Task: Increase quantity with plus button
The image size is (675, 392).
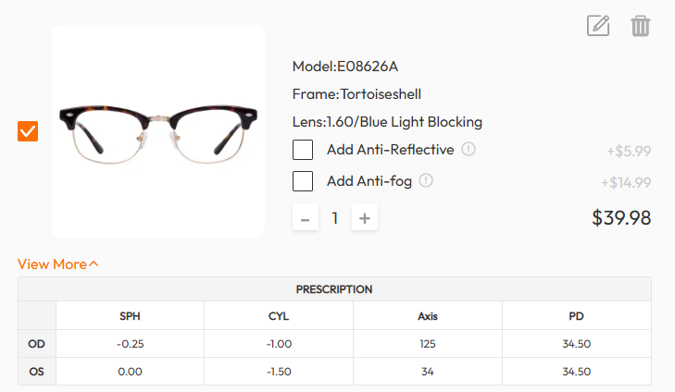Action: point(365,218)
